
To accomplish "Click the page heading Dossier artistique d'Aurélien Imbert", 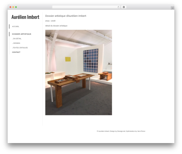I will pos(66,16).
